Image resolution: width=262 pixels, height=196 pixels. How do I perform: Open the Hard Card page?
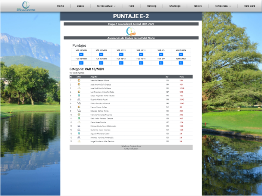[x=250, y=6]
